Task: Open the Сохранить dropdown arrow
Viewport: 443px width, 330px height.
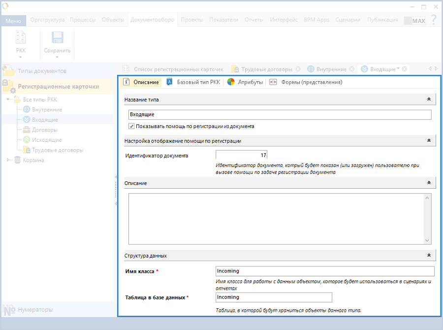Action: [58, 57]
